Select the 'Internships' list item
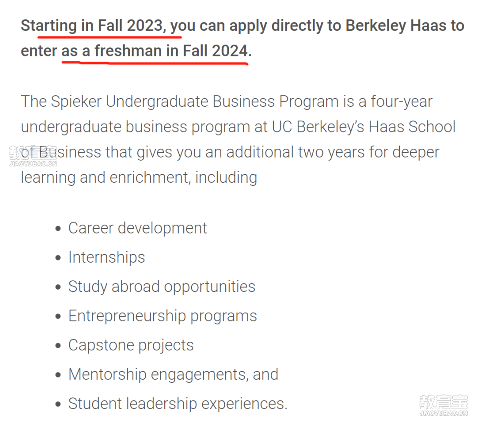This screenshot has height=426, width=477. click(x=107, y=257)
